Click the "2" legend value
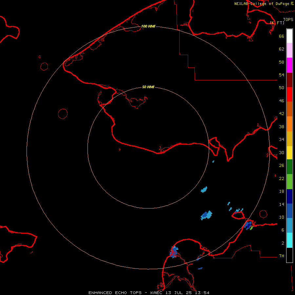This screenshot has width=295, height=295. point(283,243)
